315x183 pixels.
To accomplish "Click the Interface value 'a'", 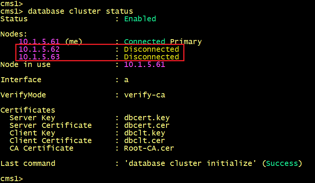I will click(126, 80).
